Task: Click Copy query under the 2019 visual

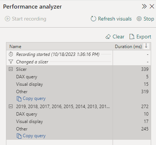Action: (x=34, y=136)
